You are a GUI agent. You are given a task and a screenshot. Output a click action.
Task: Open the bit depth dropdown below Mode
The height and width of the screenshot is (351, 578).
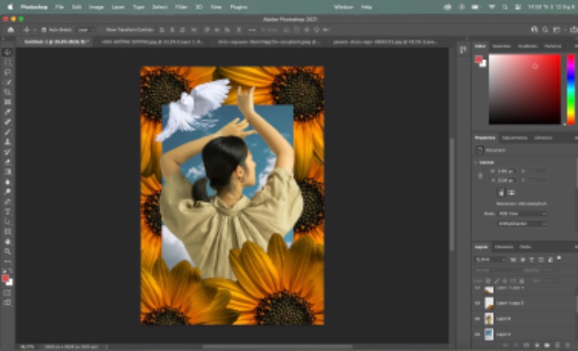click(522, 223)
